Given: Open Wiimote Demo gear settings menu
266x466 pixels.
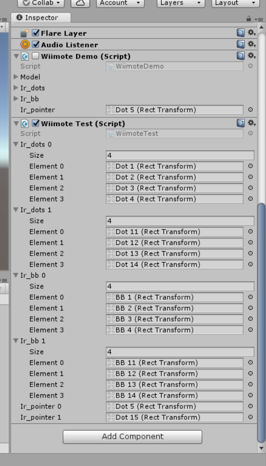Looking at the screenshot, I should tap(252, 56).
